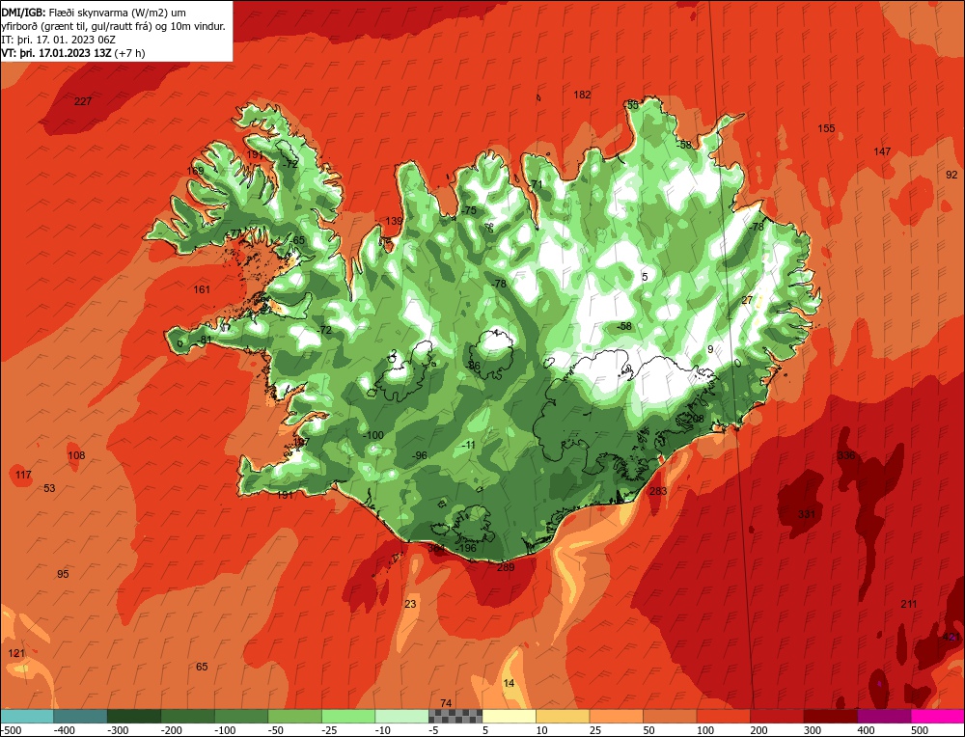Click the map value -81 on the western peninsula
The width and height of the screenshot is (965, 737).
pos(205,341)
